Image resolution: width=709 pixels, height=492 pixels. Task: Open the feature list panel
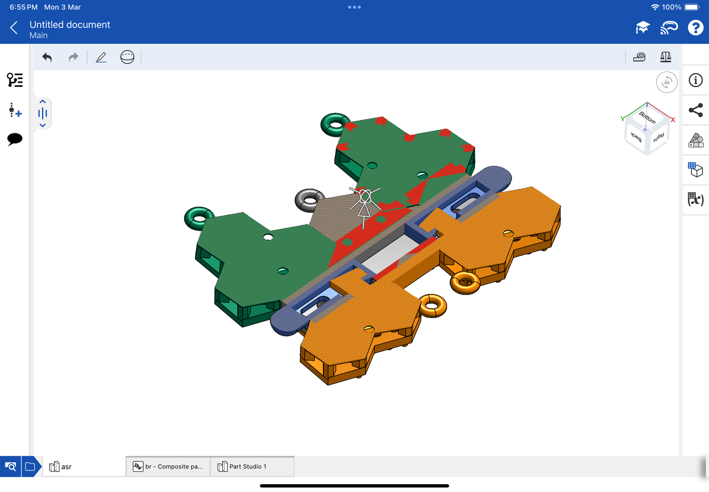click(15, 80)
